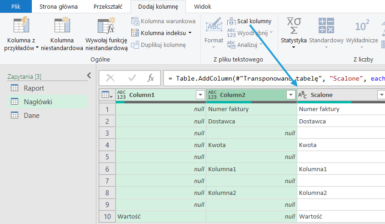Screen dimensions: 385x224
Task: Open Column2 filter dropdown
Action: click(291, 95)
